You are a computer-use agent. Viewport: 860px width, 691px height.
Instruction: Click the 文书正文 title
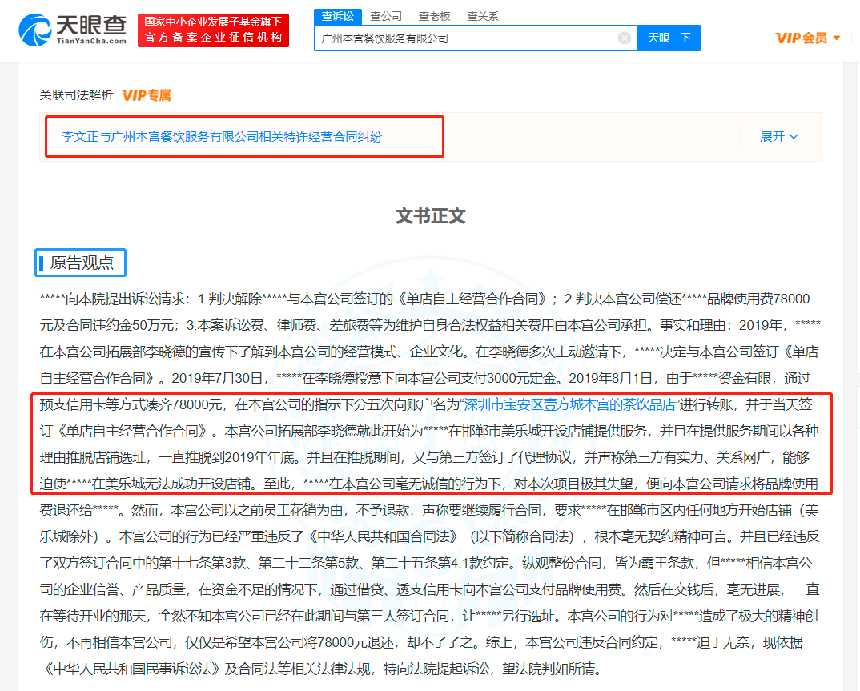431,215
